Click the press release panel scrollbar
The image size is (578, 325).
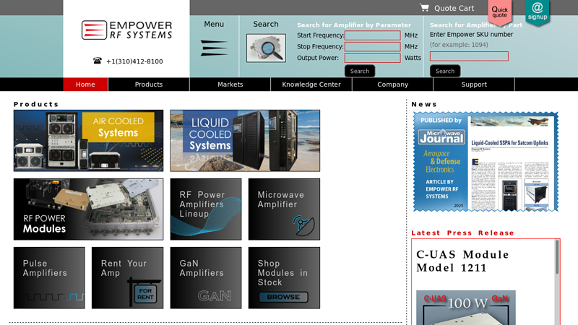pyautogui.click(x=556, y=260)
